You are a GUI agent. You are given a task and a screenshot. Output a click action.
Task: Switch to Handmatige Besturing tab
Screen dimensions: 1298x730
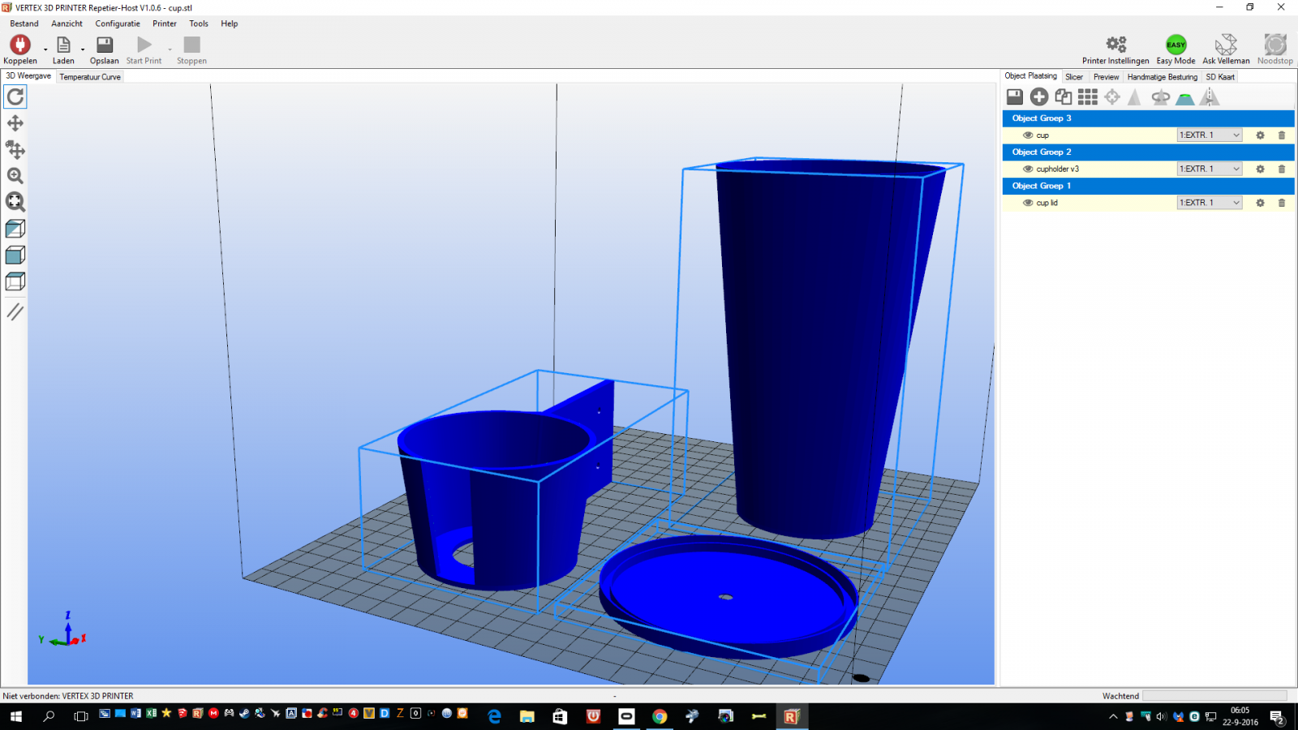click(x=1162, y=77)
